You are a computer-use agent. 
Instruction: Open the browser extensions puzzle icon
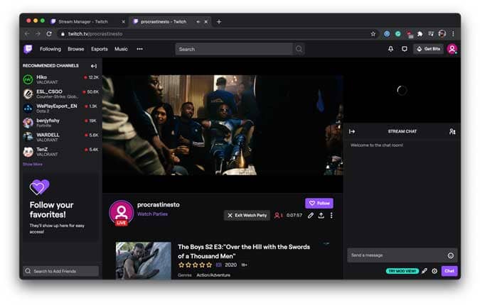pyautogui.click(x=420, y=33)
